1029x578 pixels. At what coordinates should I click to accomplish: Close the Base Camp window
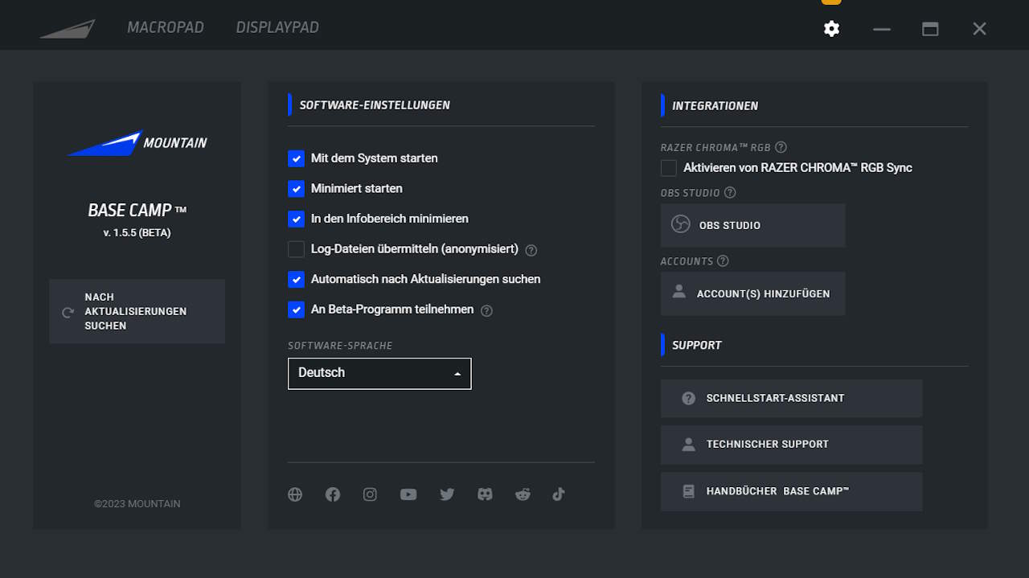[979, 29]
